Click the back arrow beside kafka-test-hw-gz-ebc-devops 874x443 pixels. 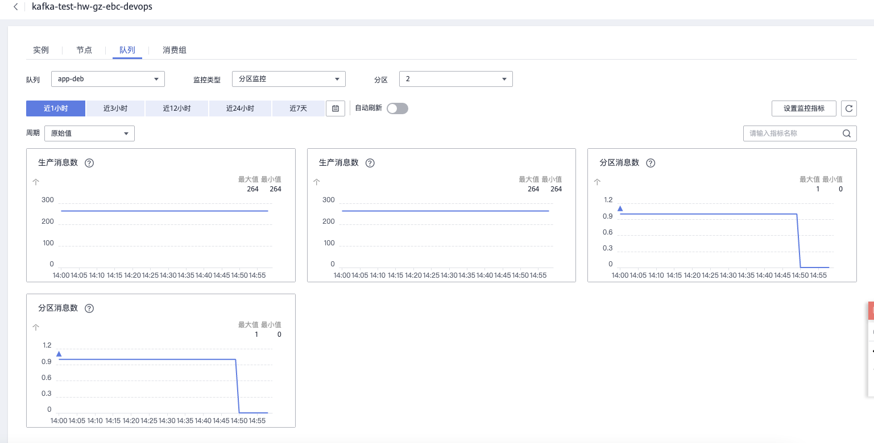(x=15, y=7)
